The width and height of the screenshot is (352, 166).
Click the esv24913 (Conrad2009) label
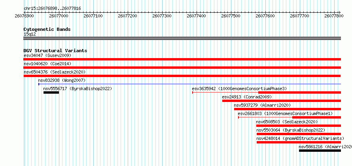pos(247,97)
